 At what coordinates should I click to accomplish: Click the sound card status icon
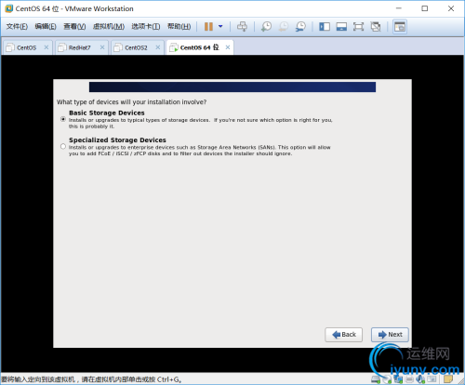pos(420,379)
